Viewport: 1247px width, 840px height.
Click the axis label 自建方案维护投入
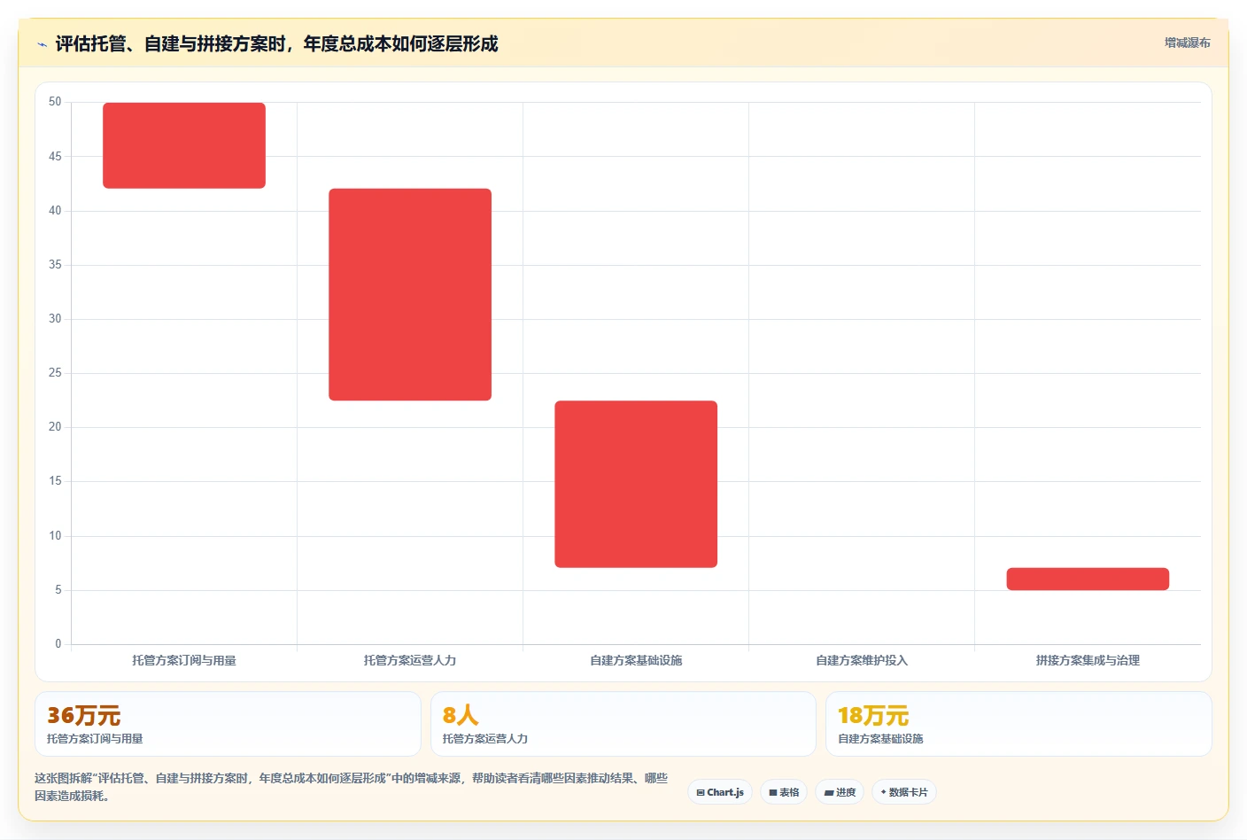click(x=862, y=660)
